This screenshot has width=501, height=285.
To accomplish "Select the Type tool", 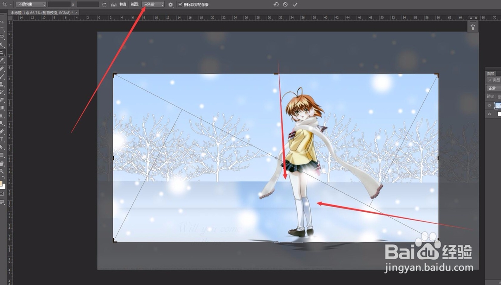I will click(2, 139).
